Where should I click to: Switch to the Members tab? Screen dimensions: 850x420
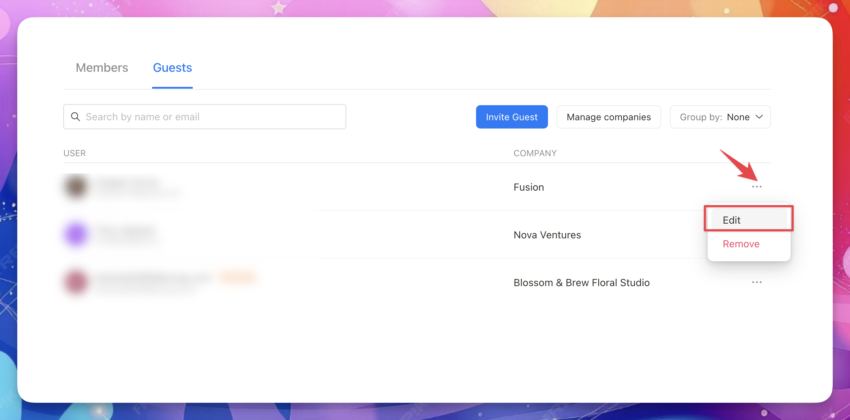point(102,68)
